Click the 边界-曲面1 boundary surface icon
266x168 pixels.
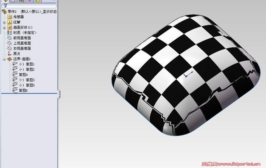coord(10,59)
